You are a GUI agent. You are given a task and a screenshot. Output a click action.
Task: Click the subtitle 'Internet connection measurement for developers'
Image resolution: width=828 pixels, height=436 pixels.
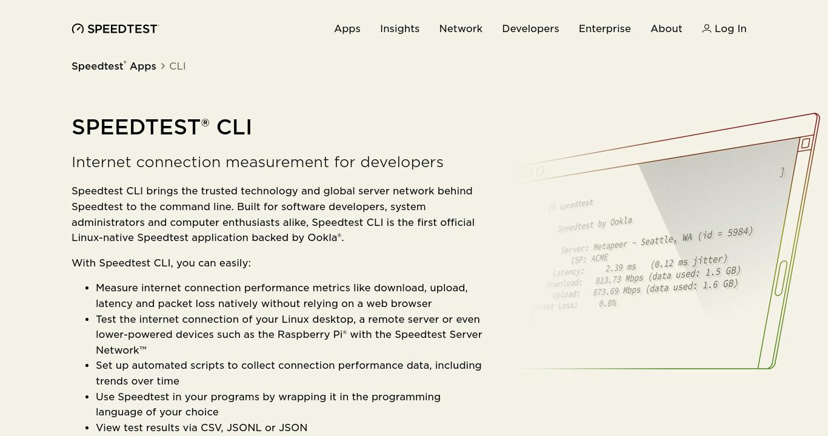(258, 162)
